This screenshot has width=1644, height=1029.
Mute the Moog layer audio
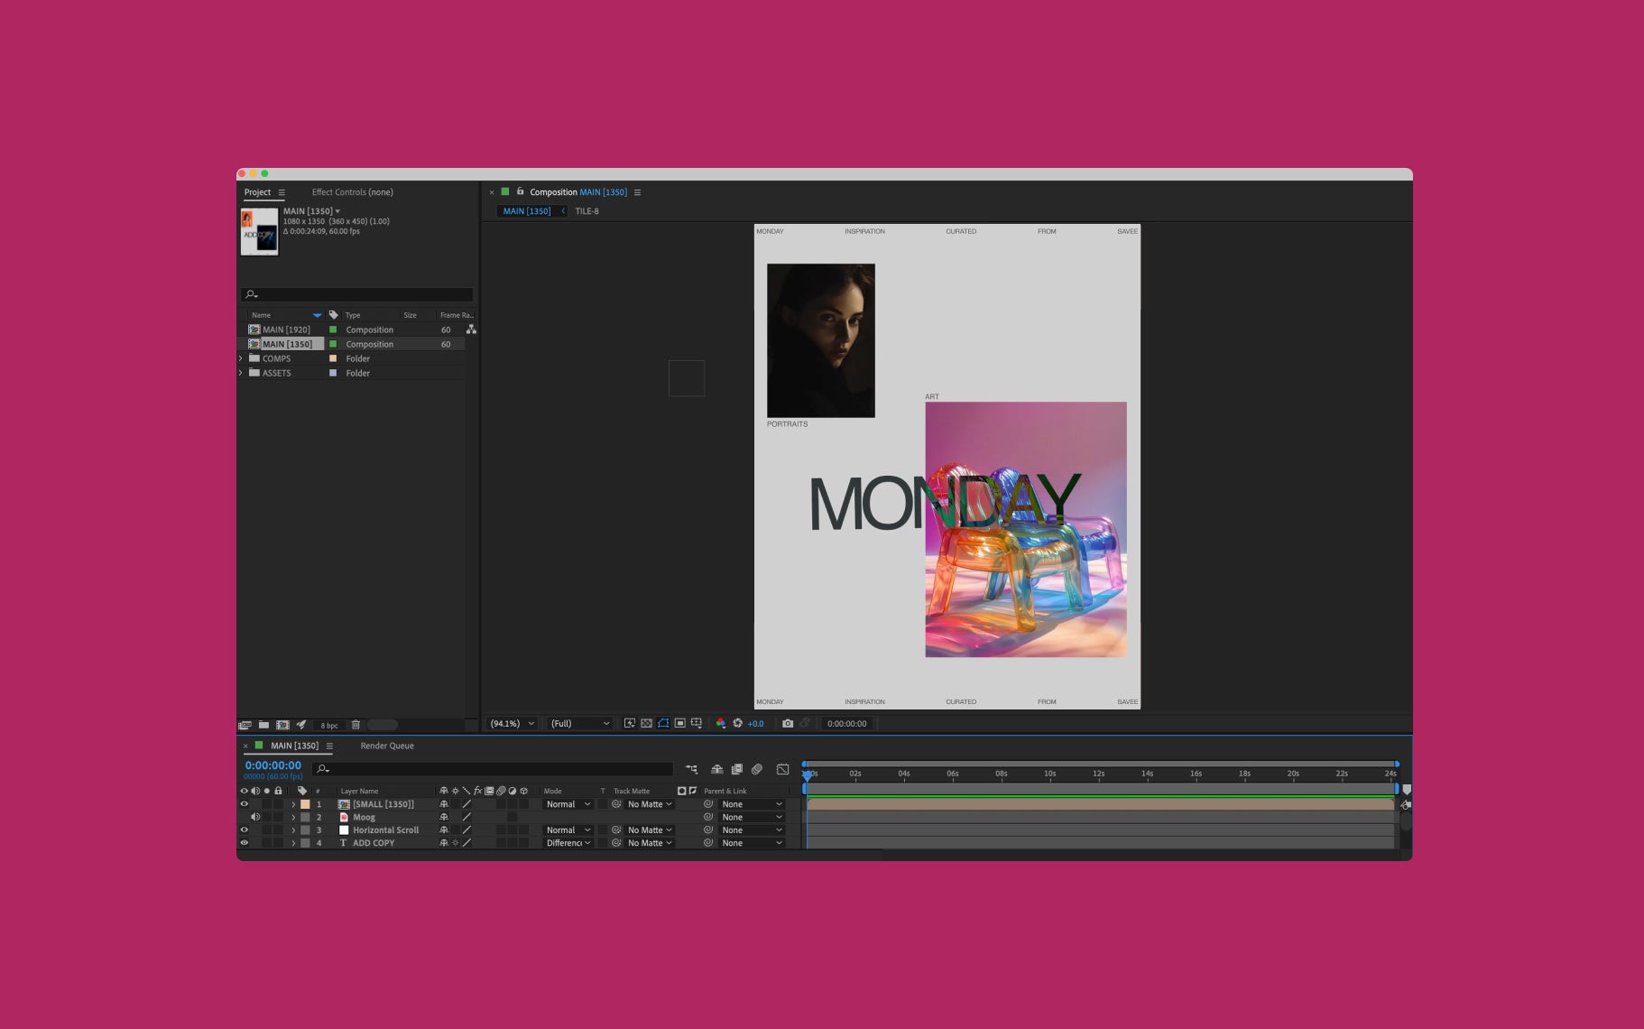pyautogui.click(x=255, y=817)
